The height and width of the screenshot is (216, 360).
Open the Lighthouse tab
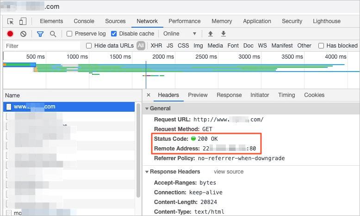point(327,21)
